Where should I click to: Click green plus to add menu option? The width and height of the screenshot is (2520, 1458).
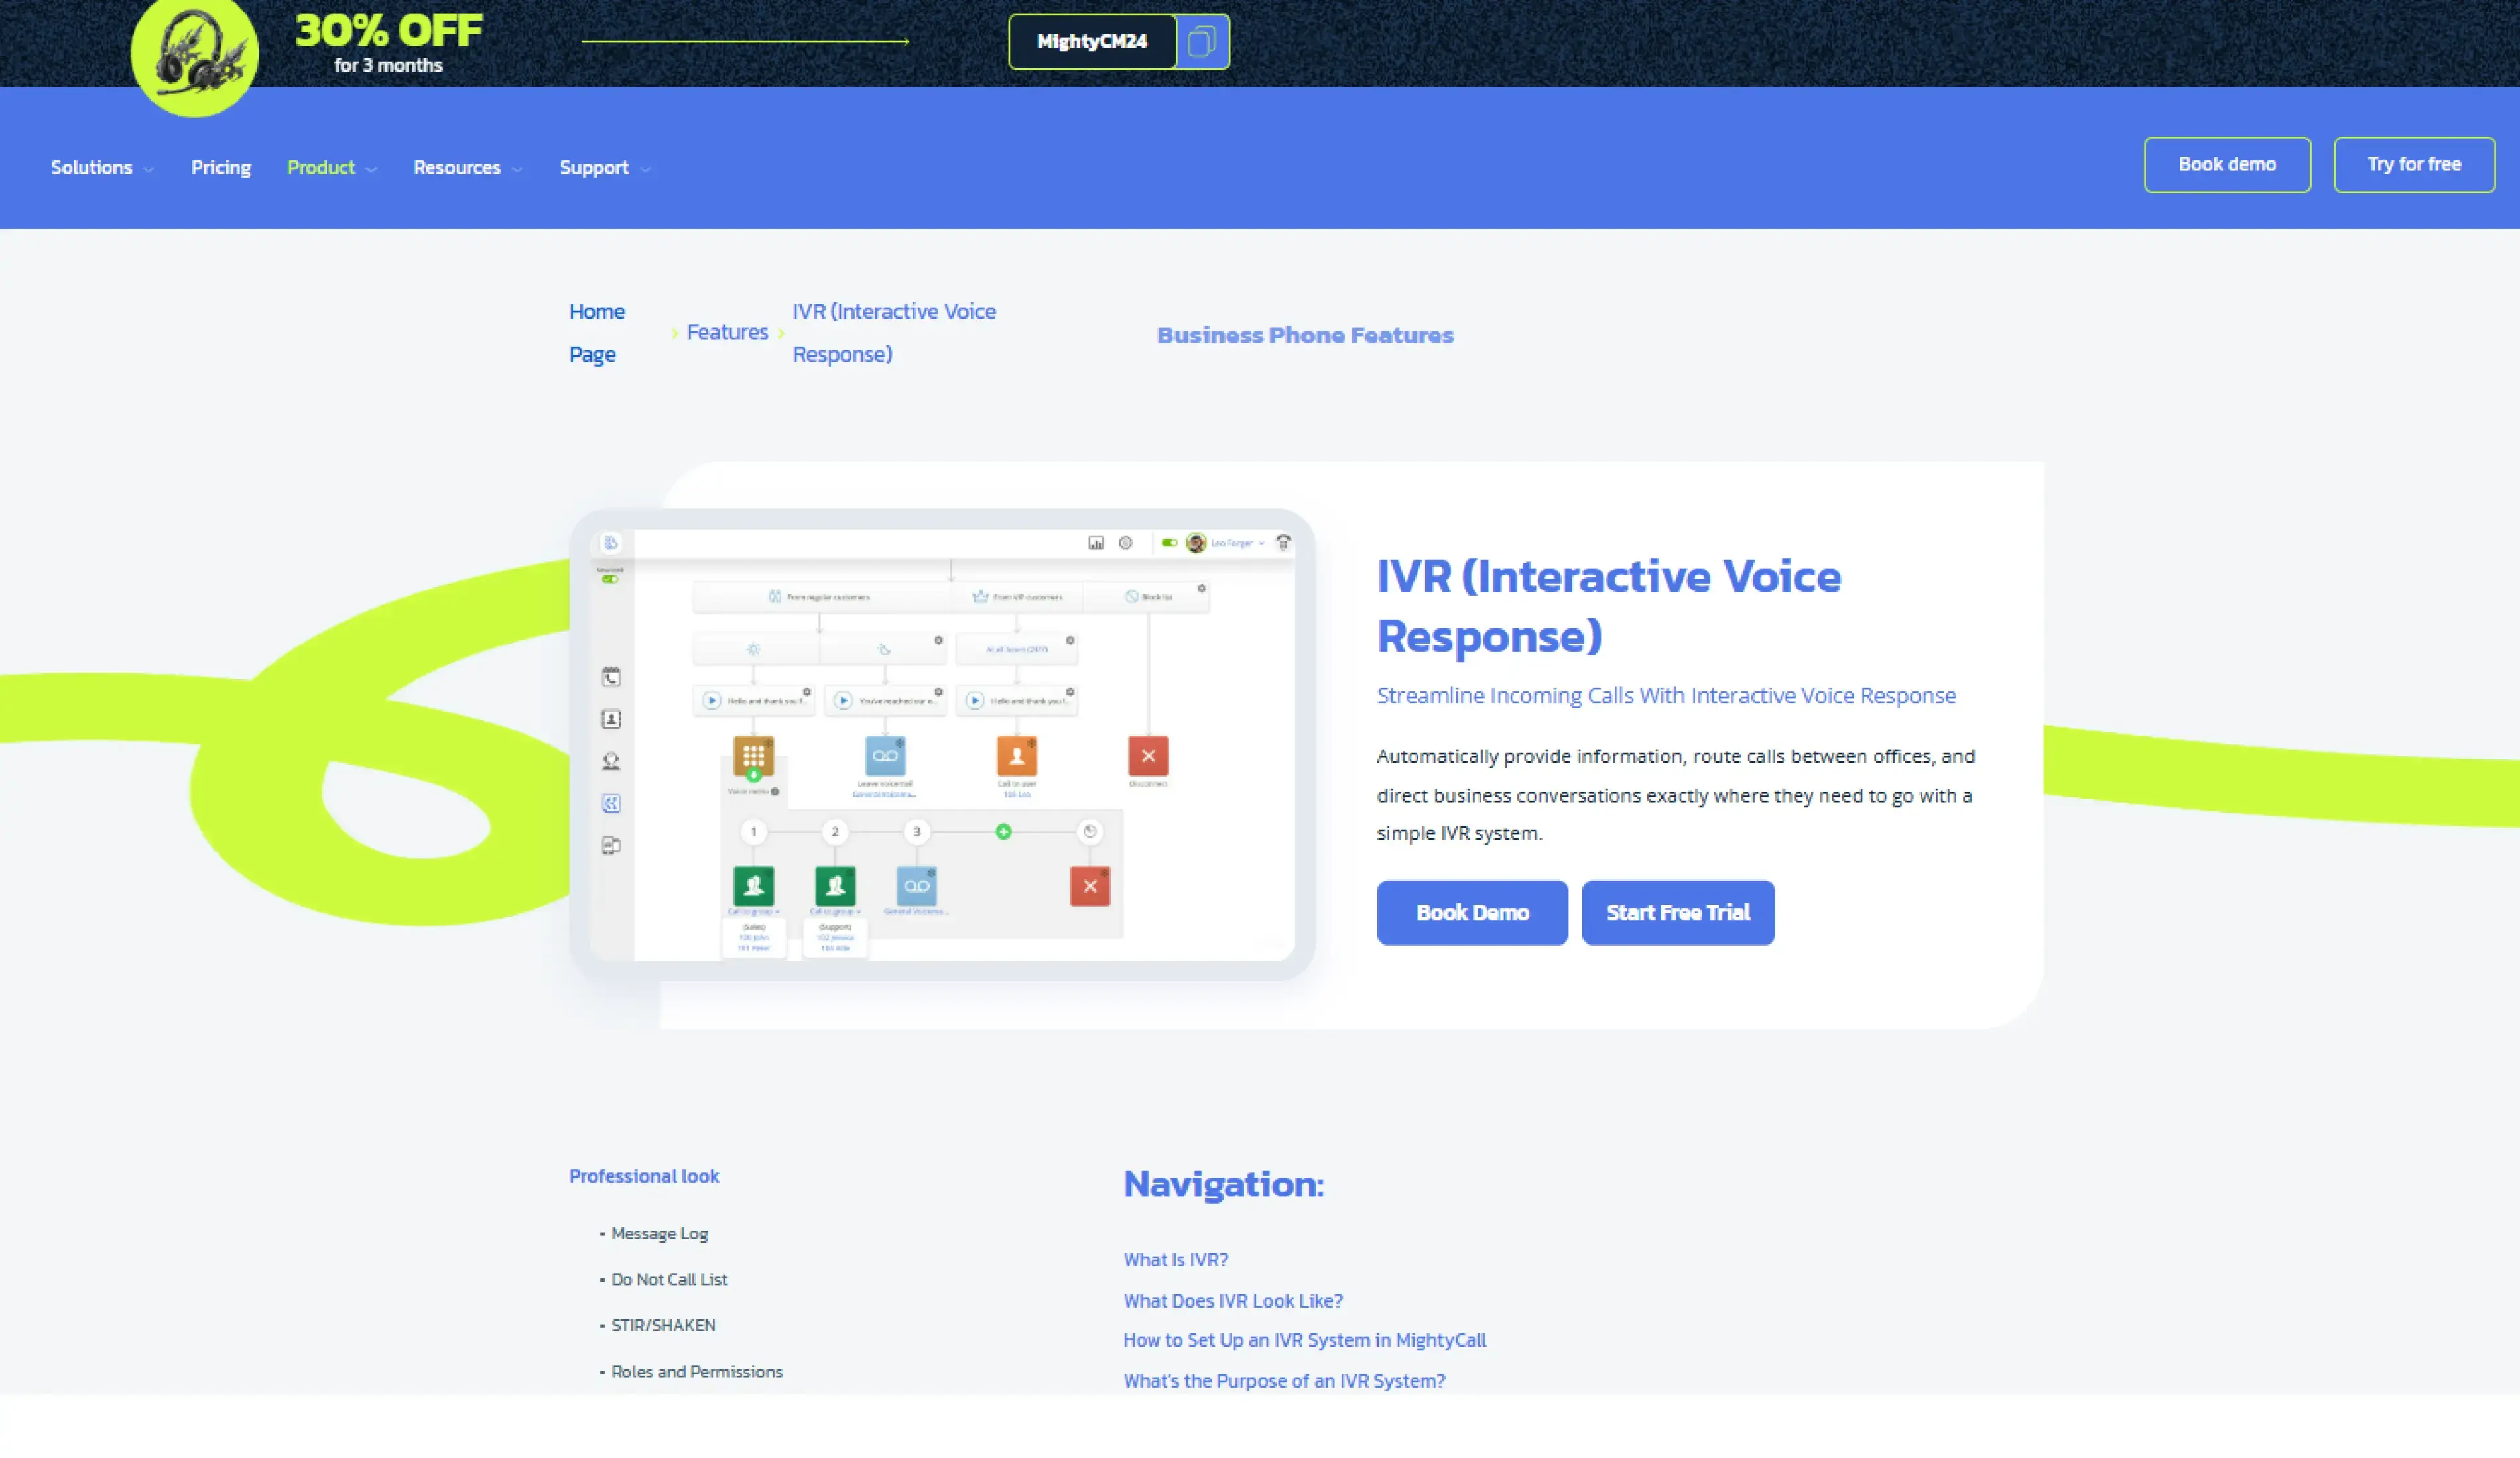point(1003,832)
